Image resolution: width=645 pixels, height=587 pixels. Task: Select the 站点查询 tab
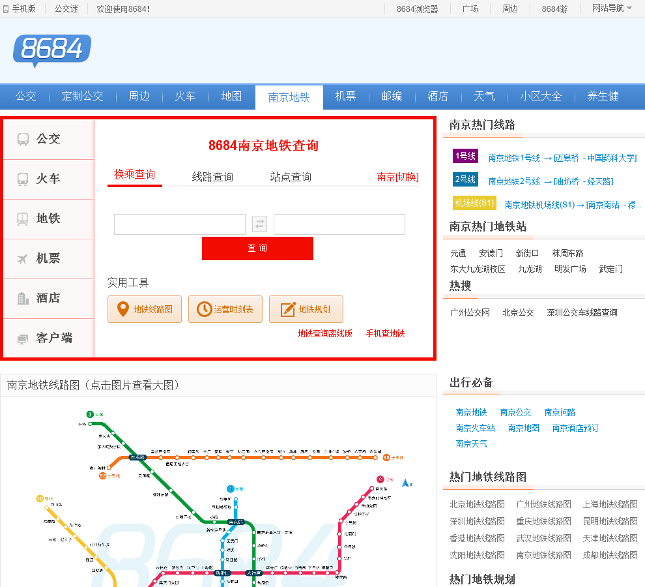(291, 177)
